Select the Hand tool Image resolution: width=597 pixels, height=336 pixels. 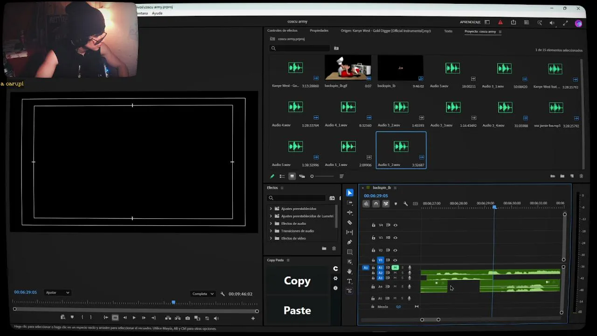[x=350, y=271]
